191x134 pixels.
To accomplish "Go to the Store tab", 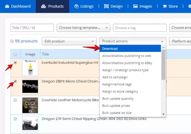I will click(170, 6).
